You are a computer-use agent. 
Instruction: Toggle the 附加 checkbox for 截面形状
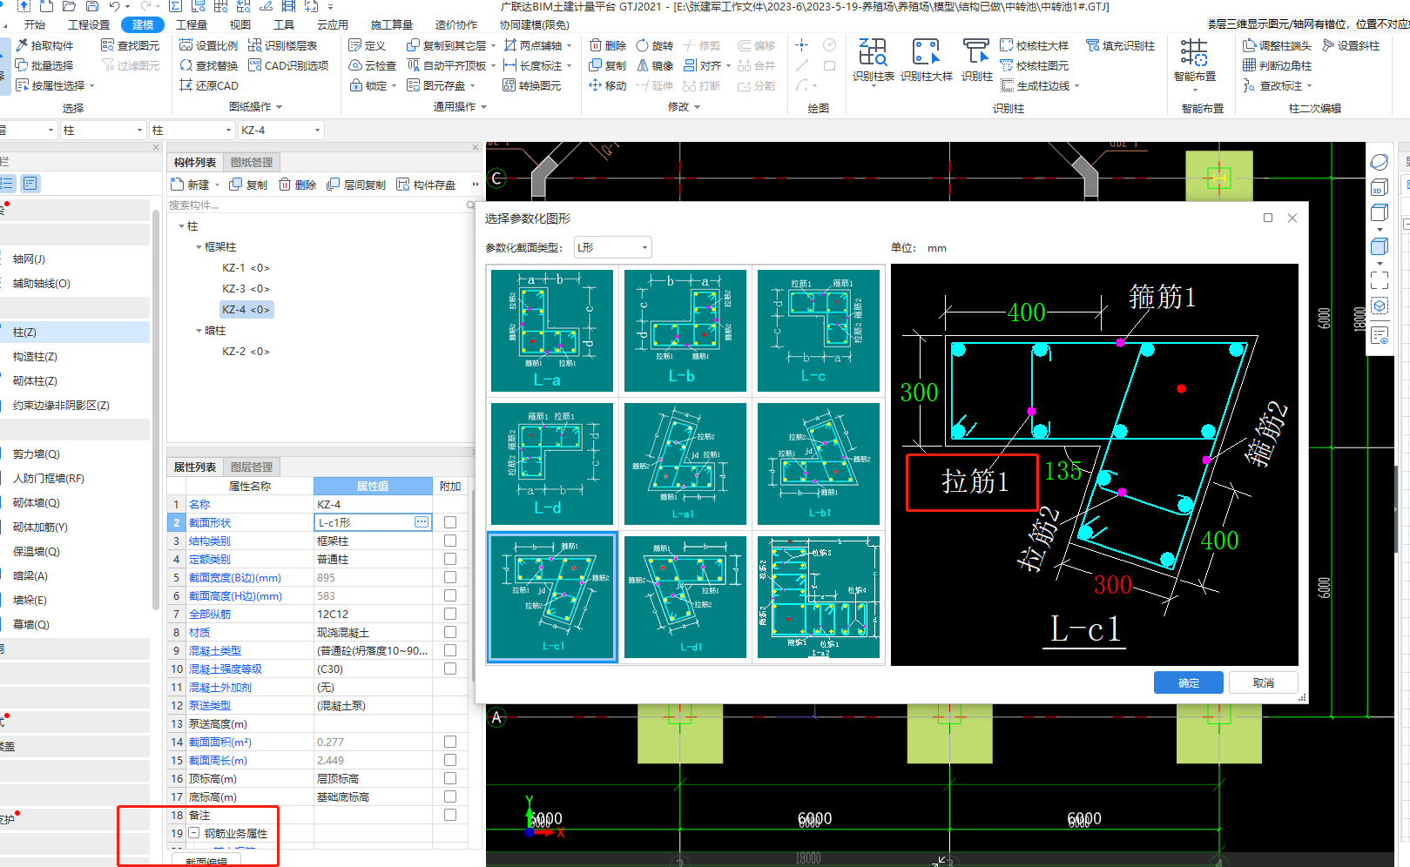450,522
